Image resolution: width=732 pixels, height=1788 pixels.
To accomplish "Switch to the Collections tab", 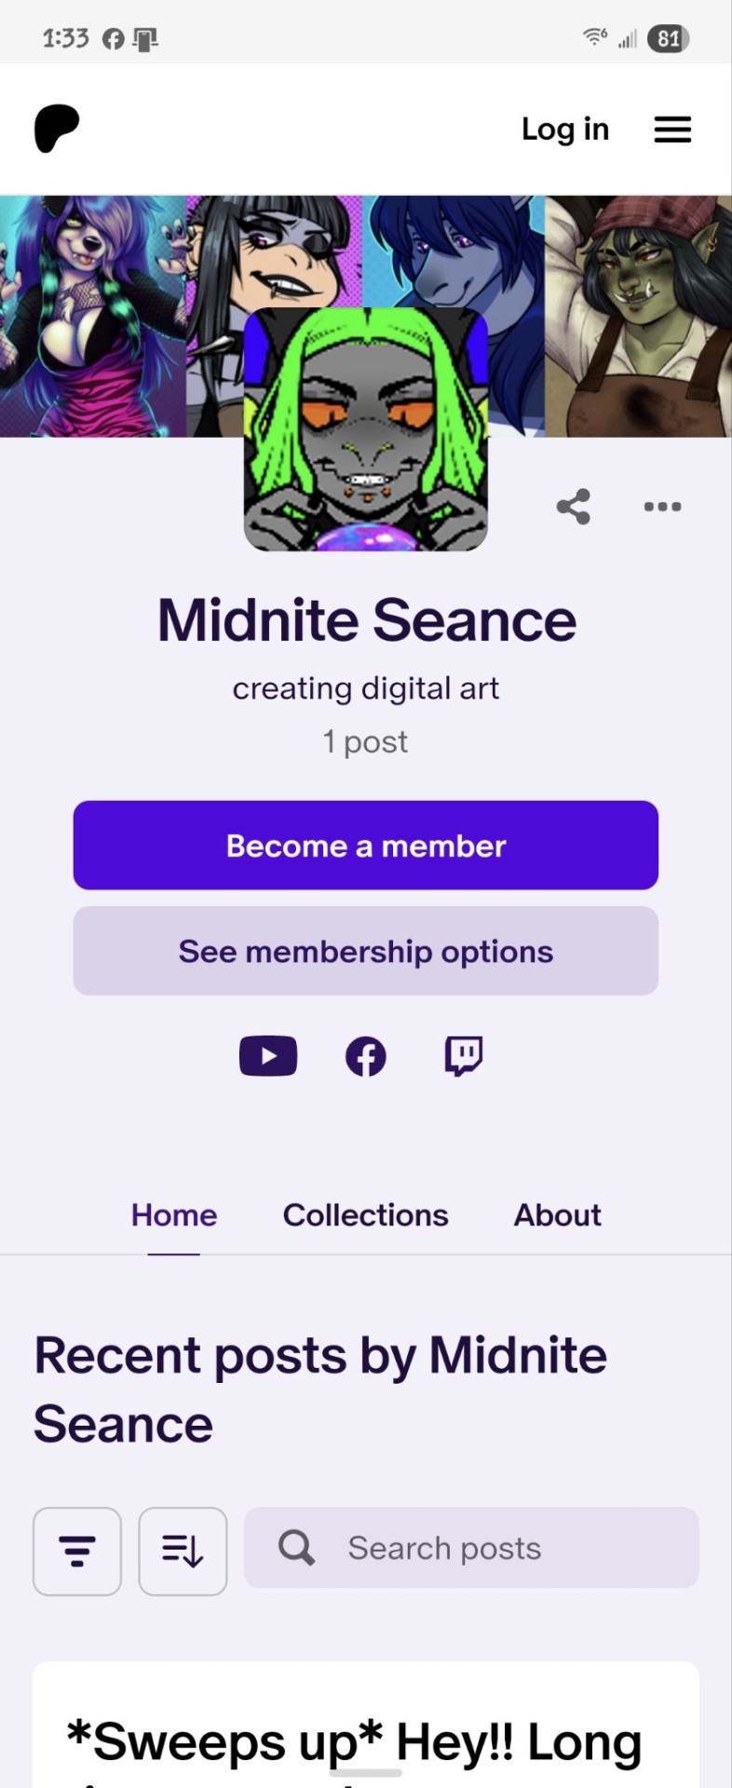I will pyautogui.click(x=366, y=1215).
